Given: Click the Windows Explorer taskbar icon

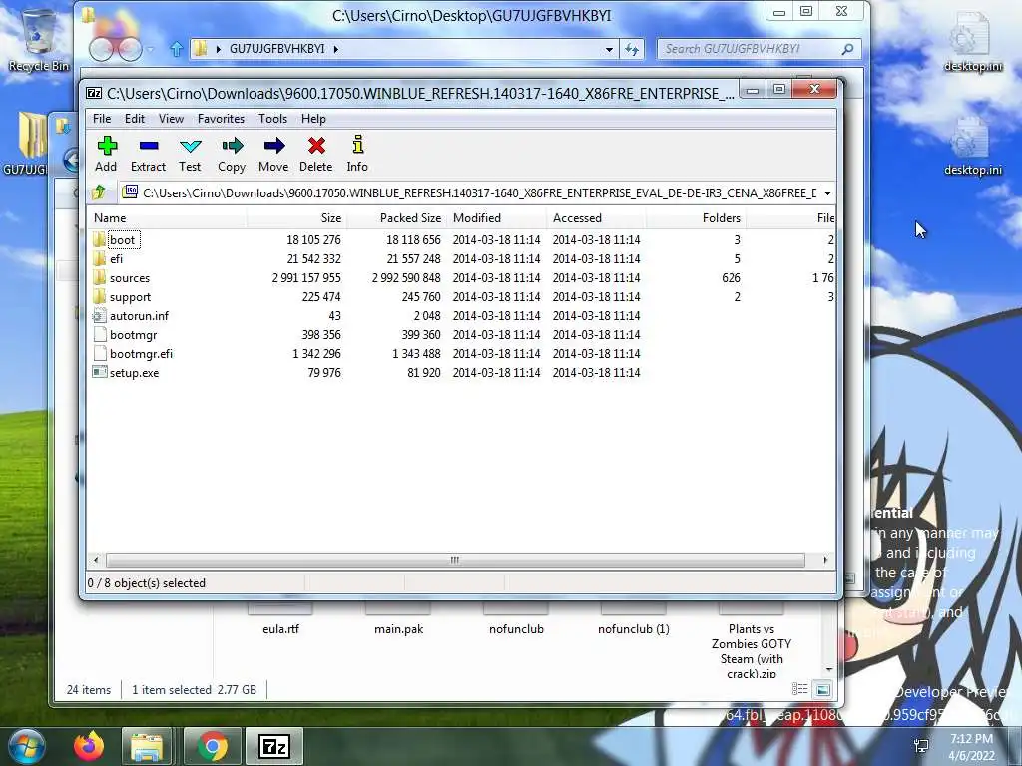Looking at the screenshot, I should point(148,746).
